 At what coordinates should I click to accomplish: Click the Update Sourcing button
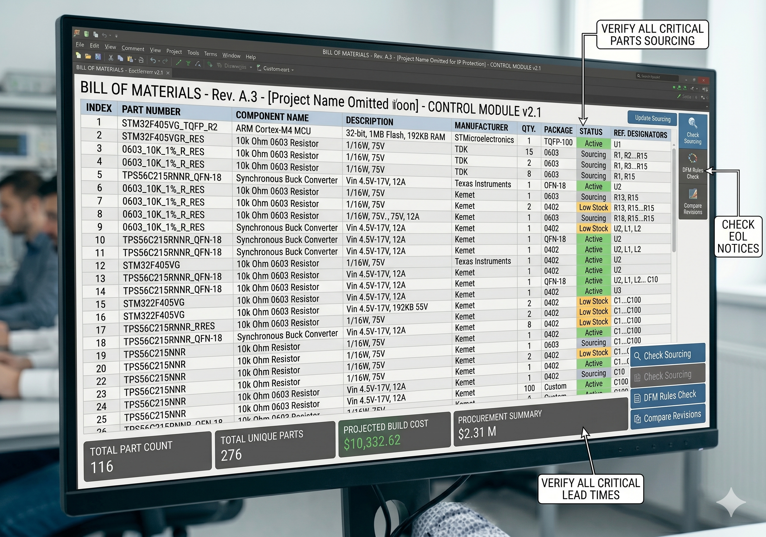653,118
